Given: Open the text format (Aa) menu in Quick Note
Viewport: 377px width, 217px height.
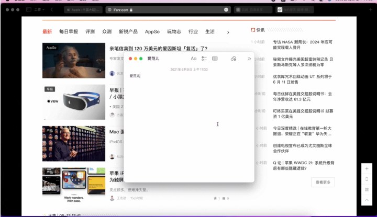Looking at the screenshot, I should [x=194, y=59].
